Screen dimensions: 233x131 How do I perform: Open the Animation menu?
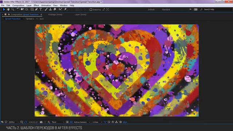click(46, 5)
